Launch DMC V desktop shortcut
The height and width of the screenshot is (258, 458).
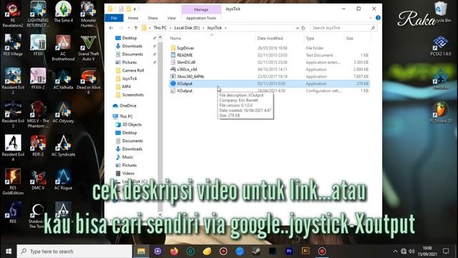coord(38,179)
